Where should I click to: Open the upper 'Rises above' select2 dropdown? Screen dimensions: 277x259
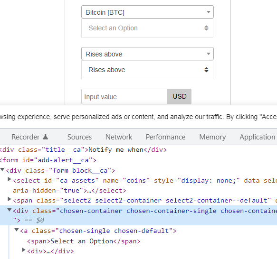[147, 54]
